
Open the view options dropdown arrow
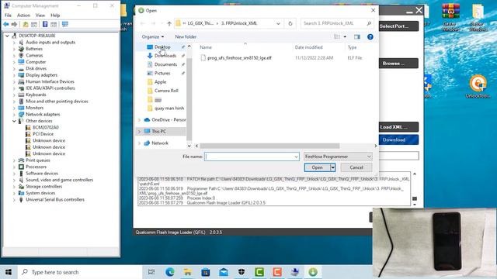345,37
